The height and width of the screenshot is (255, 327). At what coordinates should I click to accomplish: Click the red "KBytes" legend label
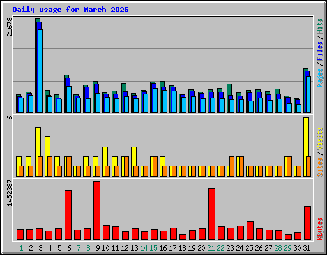click(320, 229)
